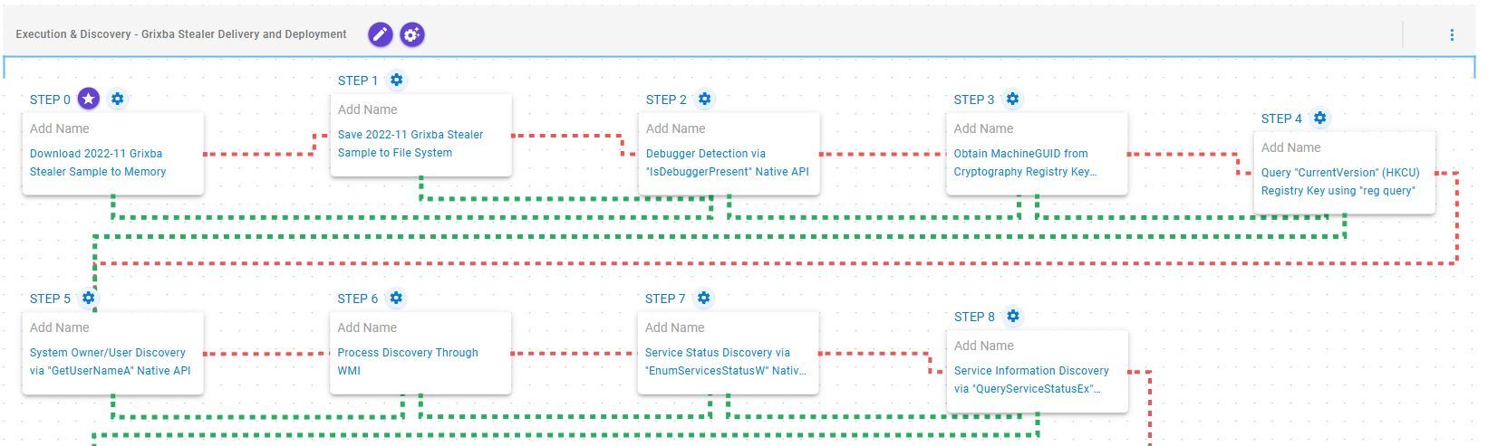This screenshot has height=446, width=1488.
Task: Click the gear icon next to STEP 2
Action: point(704,99)
